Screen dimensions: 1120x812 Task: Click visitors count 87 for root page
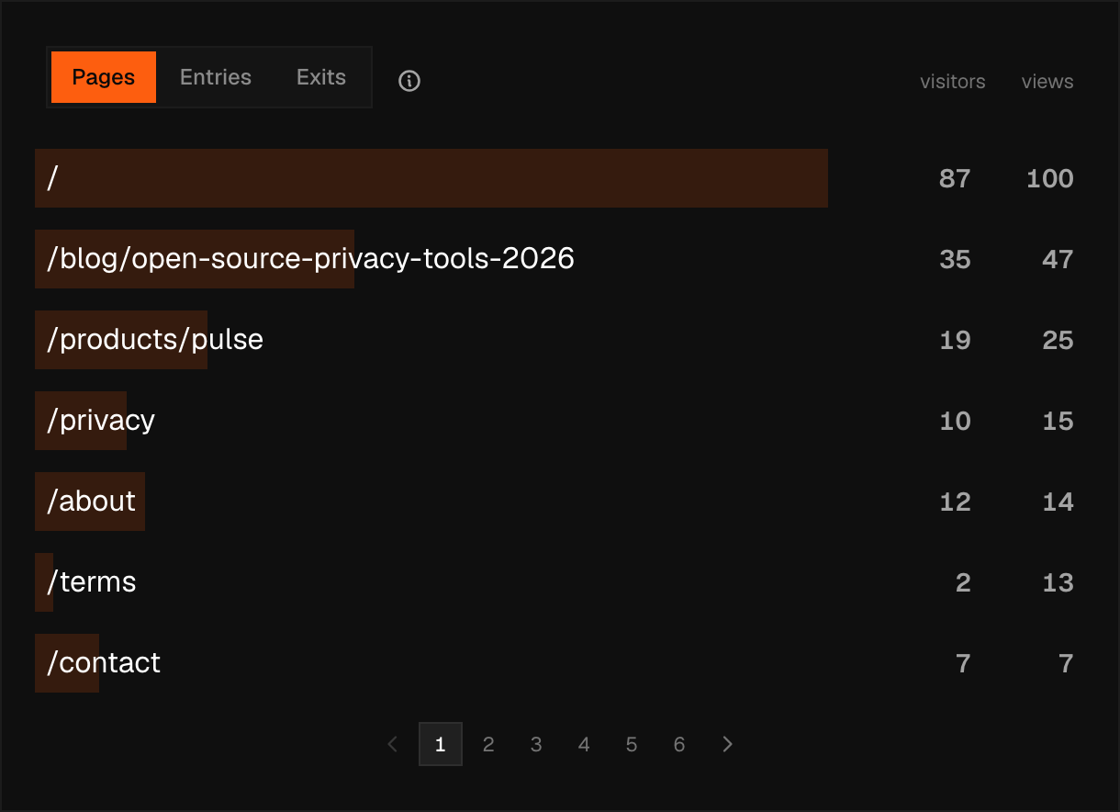coord(955,178)
